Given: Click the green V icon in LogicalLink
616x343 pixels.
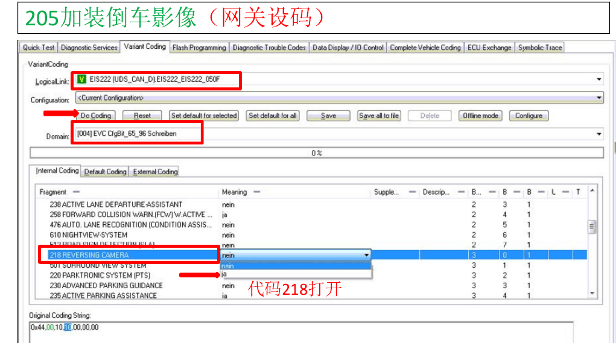Looking at the screenshot, I should (x=81, y=79).
